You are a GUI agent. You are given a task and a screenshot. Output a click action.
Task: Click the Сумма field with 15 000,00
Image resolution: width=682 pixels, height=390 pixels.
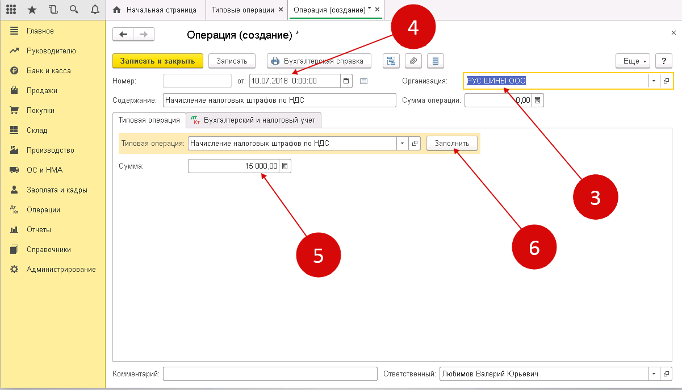pyautogui.click(x=233, y=166)
